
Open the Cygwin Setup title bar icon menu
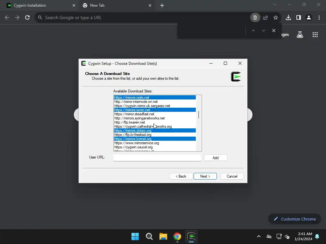(x=84, y=63)
